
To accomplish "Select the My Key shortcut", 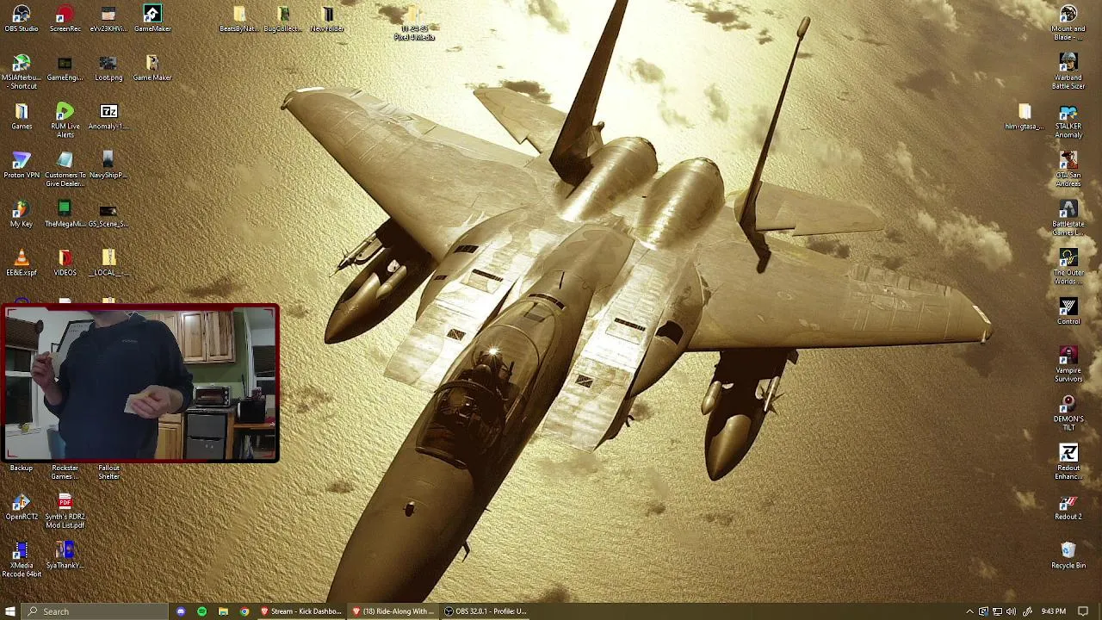I will click(x=22, y=214).
